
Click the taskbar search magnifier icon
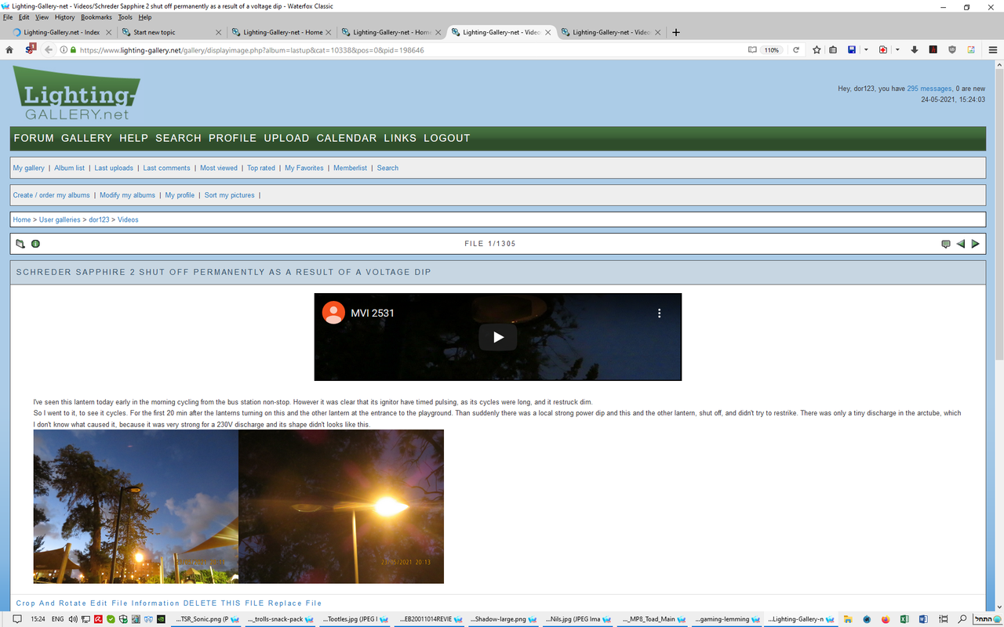point(962,619)
